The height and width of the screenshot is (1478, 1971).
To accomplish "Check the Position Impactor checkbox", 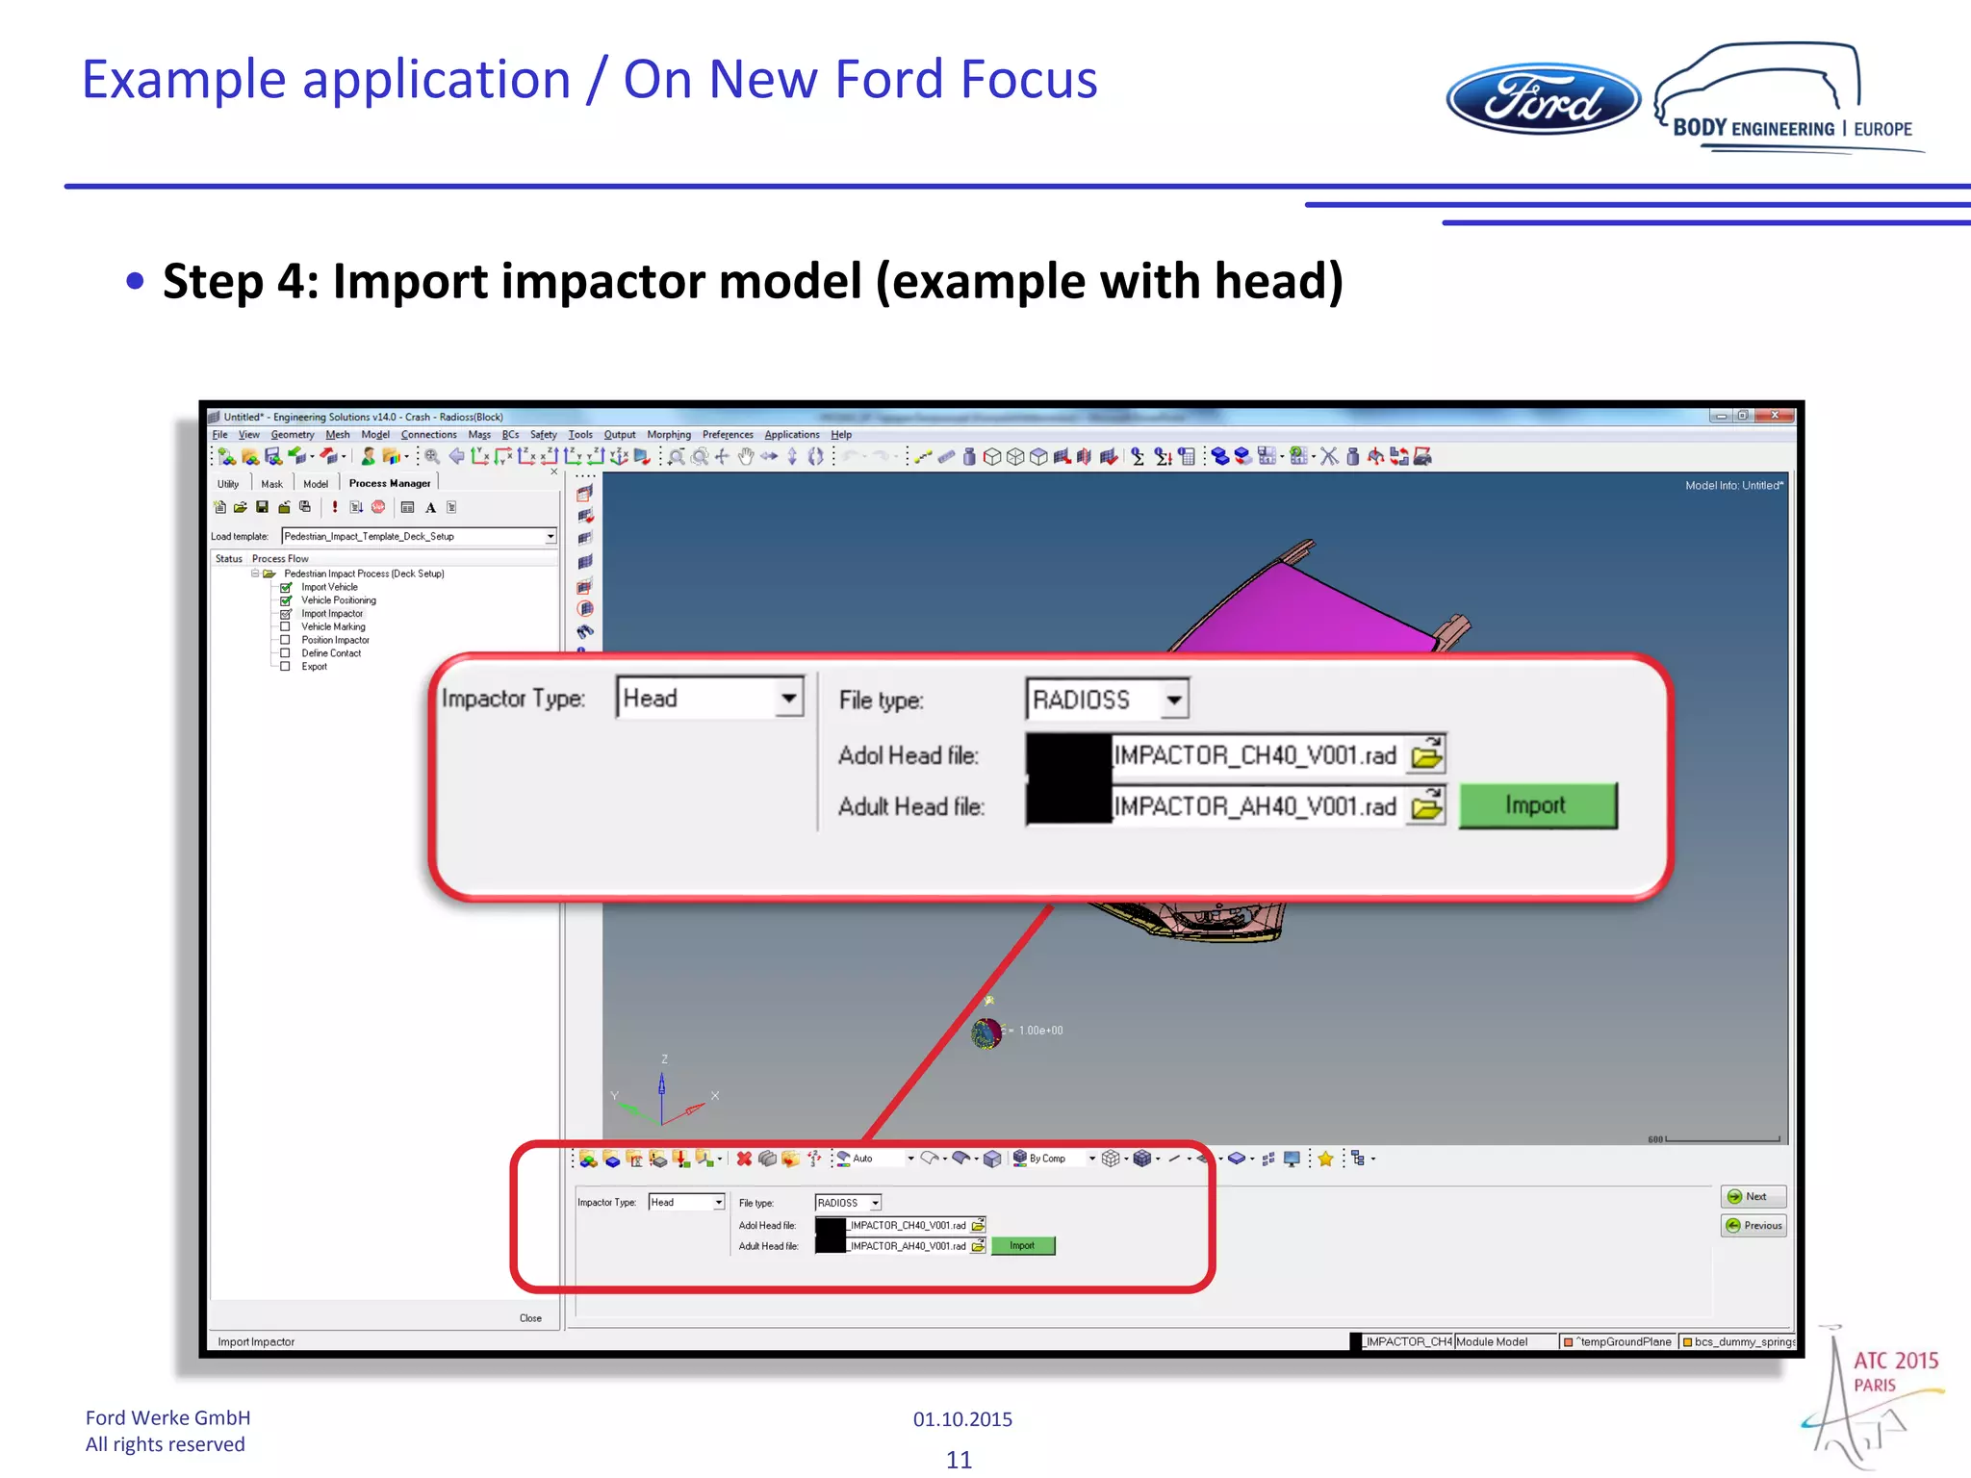I will [286, 640].
